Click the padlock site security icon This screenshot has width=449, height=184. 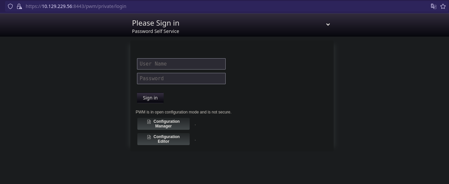19,6
